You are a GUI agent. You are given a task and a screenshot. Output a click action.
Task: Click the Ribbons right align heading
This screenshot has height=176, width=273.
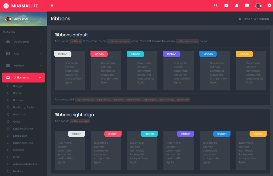74,115
